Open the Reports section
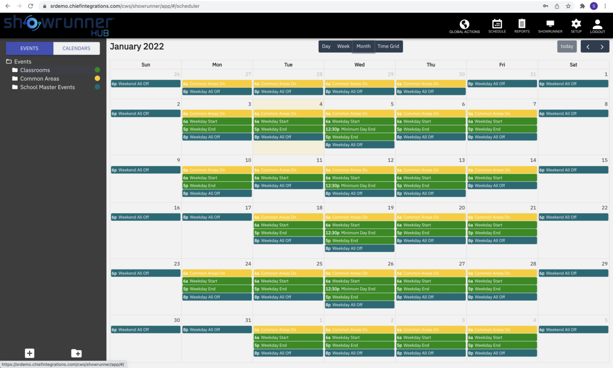Screen dimensions: 613x368 [522, 25]
